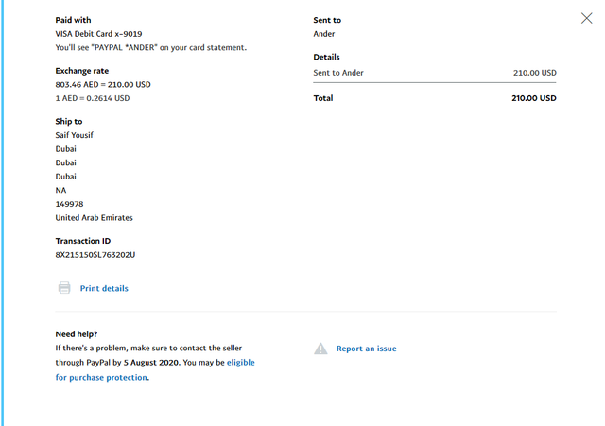Click the 'Need help?' heading
This screenshot has width=605, height=426.
click(77, 334)
